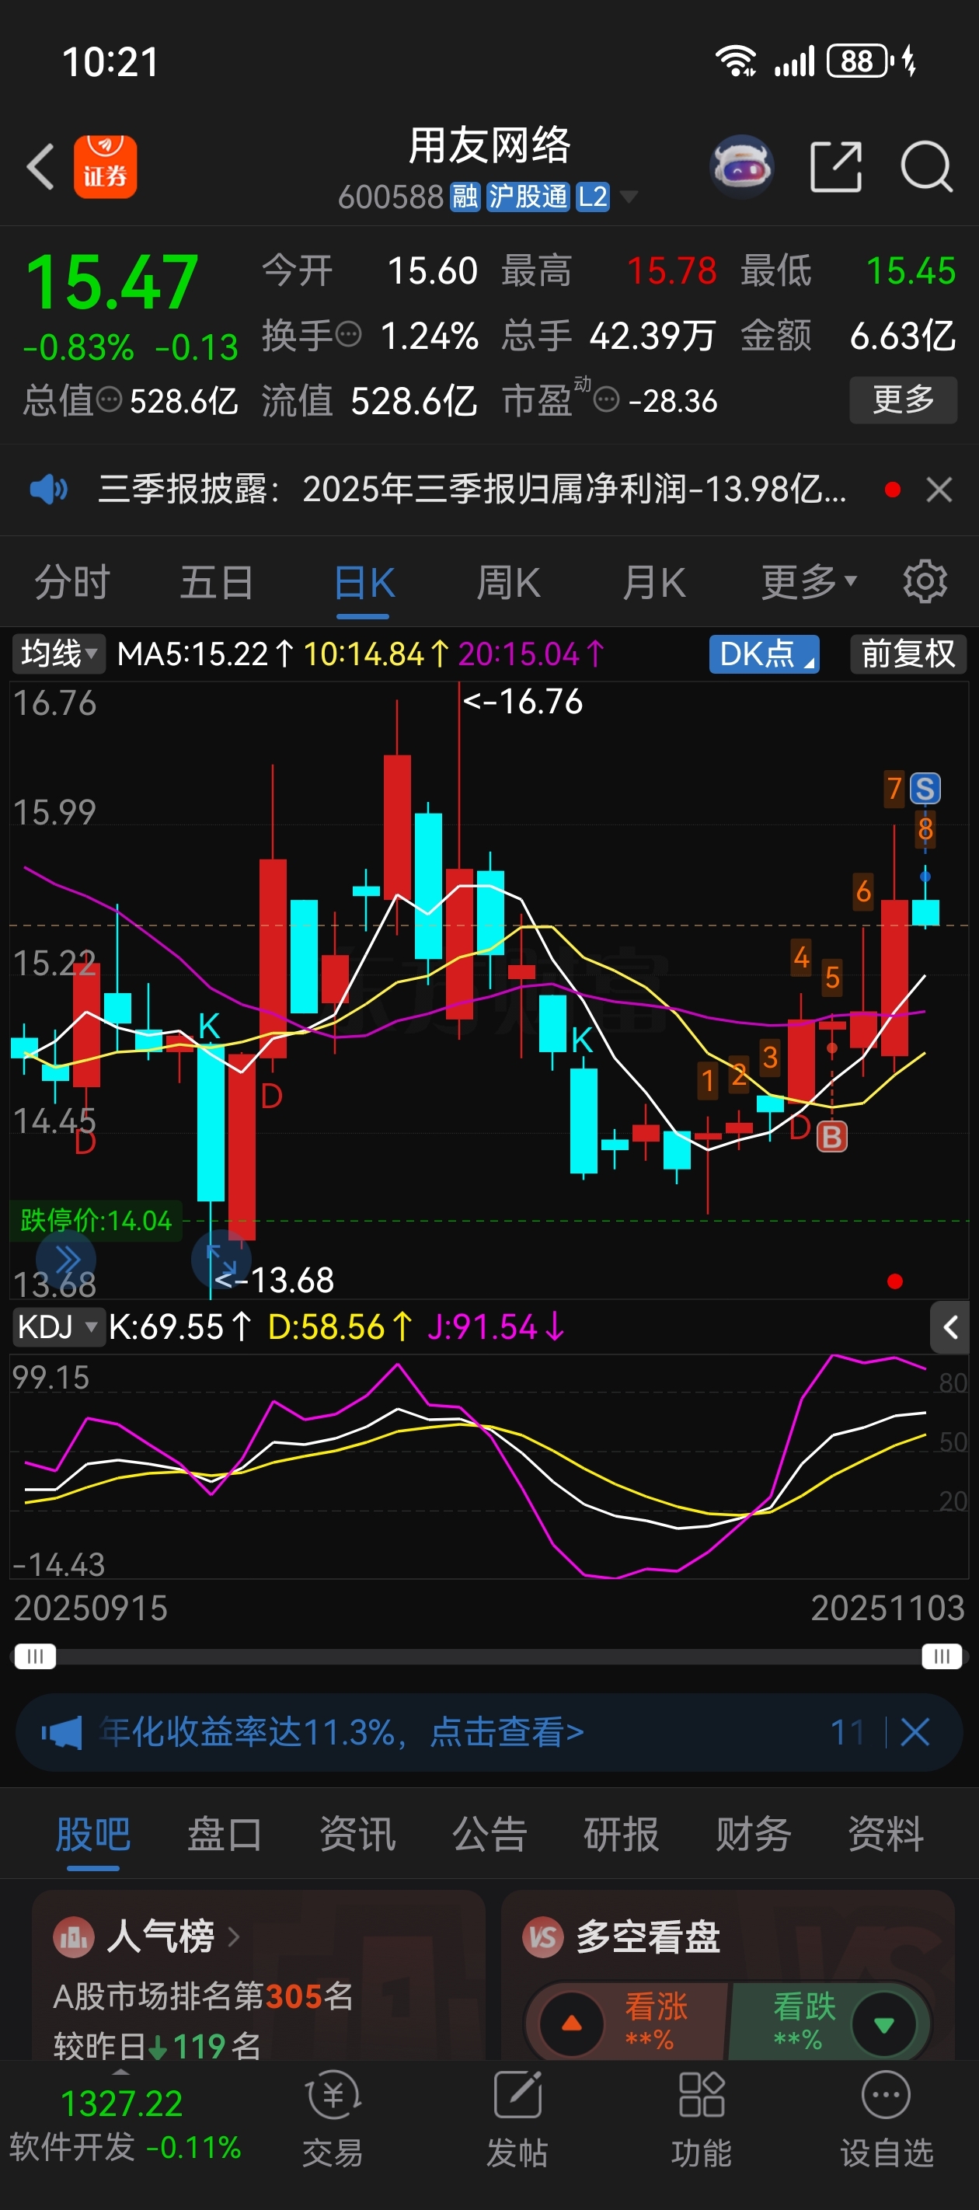The height and width of the screenshot is (2210, 979).
Task: Toggle the DK点 indicator
Action: [x=764, y=654]
